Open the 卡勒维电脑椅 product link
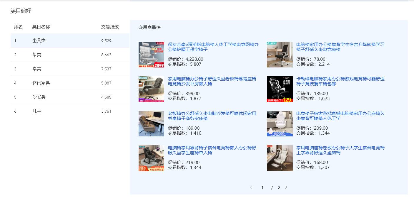 340,81
